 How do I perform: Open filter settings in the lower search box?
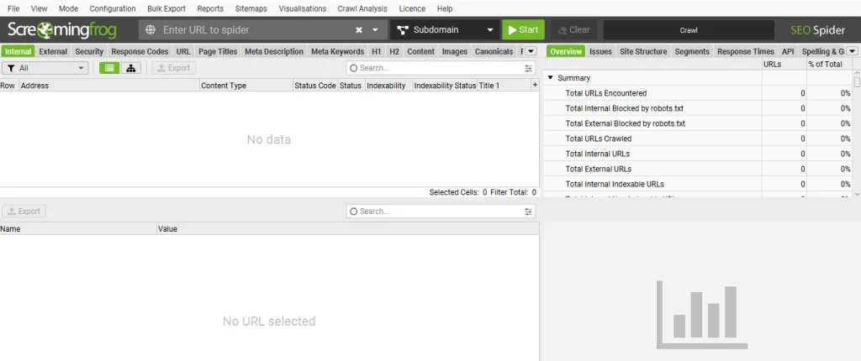tap(528, 211)
